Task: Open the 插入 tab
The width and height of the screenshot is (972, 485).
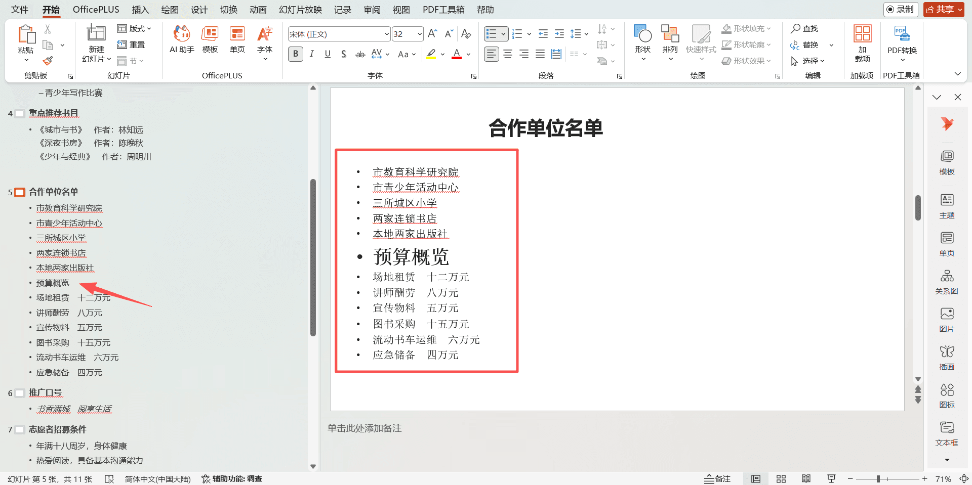Action: click(x=140, y=10)
